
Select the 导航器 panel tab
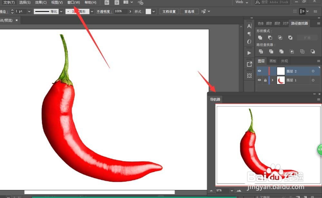tap(215, 99)
